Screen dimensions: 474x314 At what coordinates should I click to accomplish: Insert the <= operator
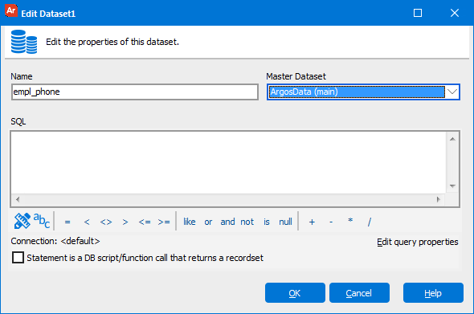pos(145,222)
